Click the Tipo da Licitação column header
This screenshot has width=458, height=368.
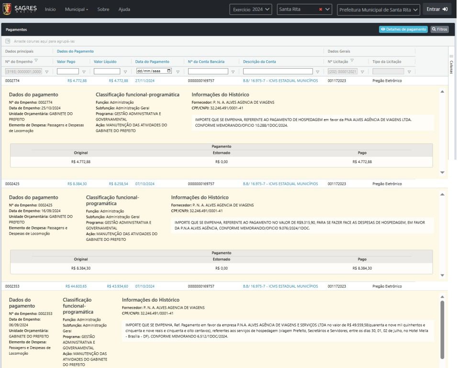tap(387, 62)
